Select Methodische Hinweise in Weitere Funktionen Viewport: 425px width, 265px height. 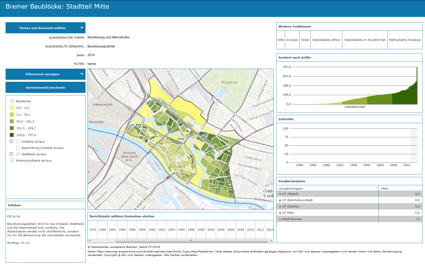(x=405, y=40)
